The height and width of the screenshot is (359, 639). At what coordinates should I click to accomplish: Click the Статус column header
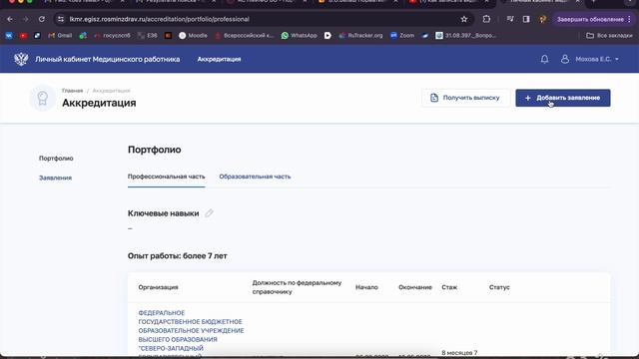[499, 287]
